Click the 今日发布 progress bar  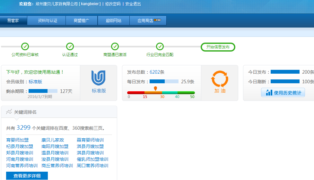[285, 72]
